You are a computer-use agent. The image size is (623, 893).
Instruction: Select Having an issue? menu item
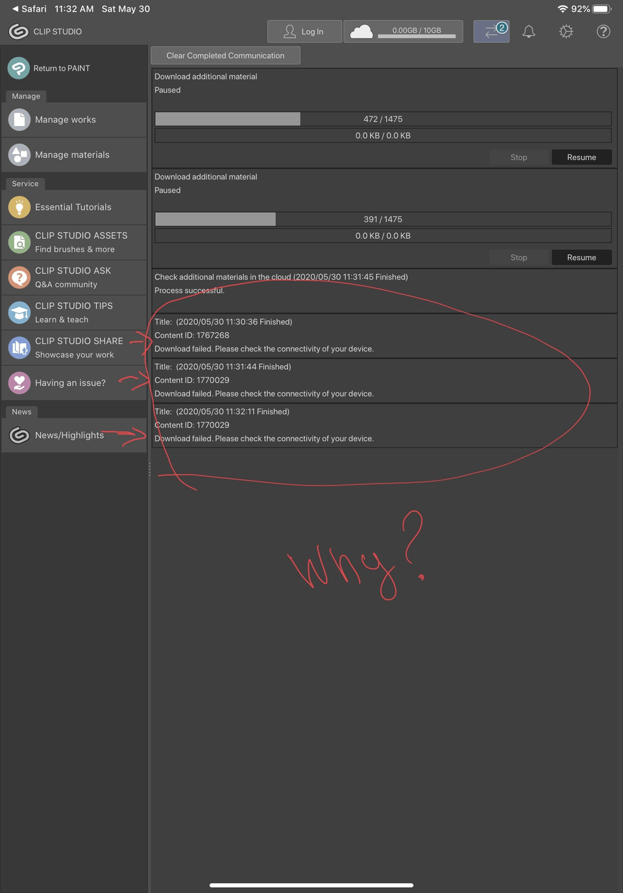[74, 383]
